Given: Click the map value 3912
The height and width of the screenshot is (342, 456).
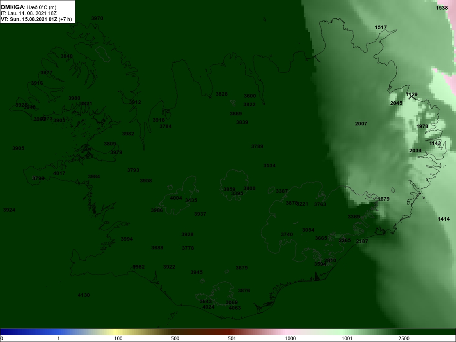Looking at the screenshot, I should 135,102.
